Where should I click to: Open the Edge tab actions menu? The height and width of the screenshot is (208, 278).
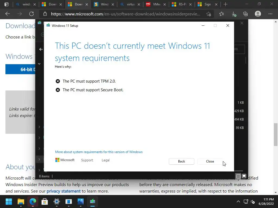pos(7,4)
